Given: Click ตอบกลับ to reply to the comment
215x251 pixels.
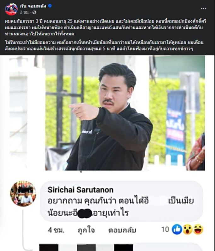Looking at the screenshot, I should point(122,230).
